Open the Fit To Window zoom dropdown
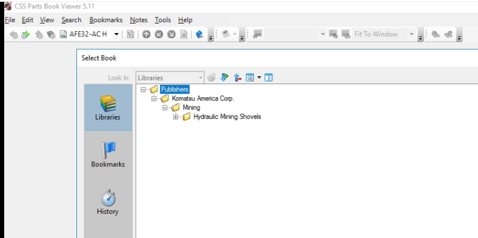The height and width of the screenshot is (238, 478). click(411, 34)
